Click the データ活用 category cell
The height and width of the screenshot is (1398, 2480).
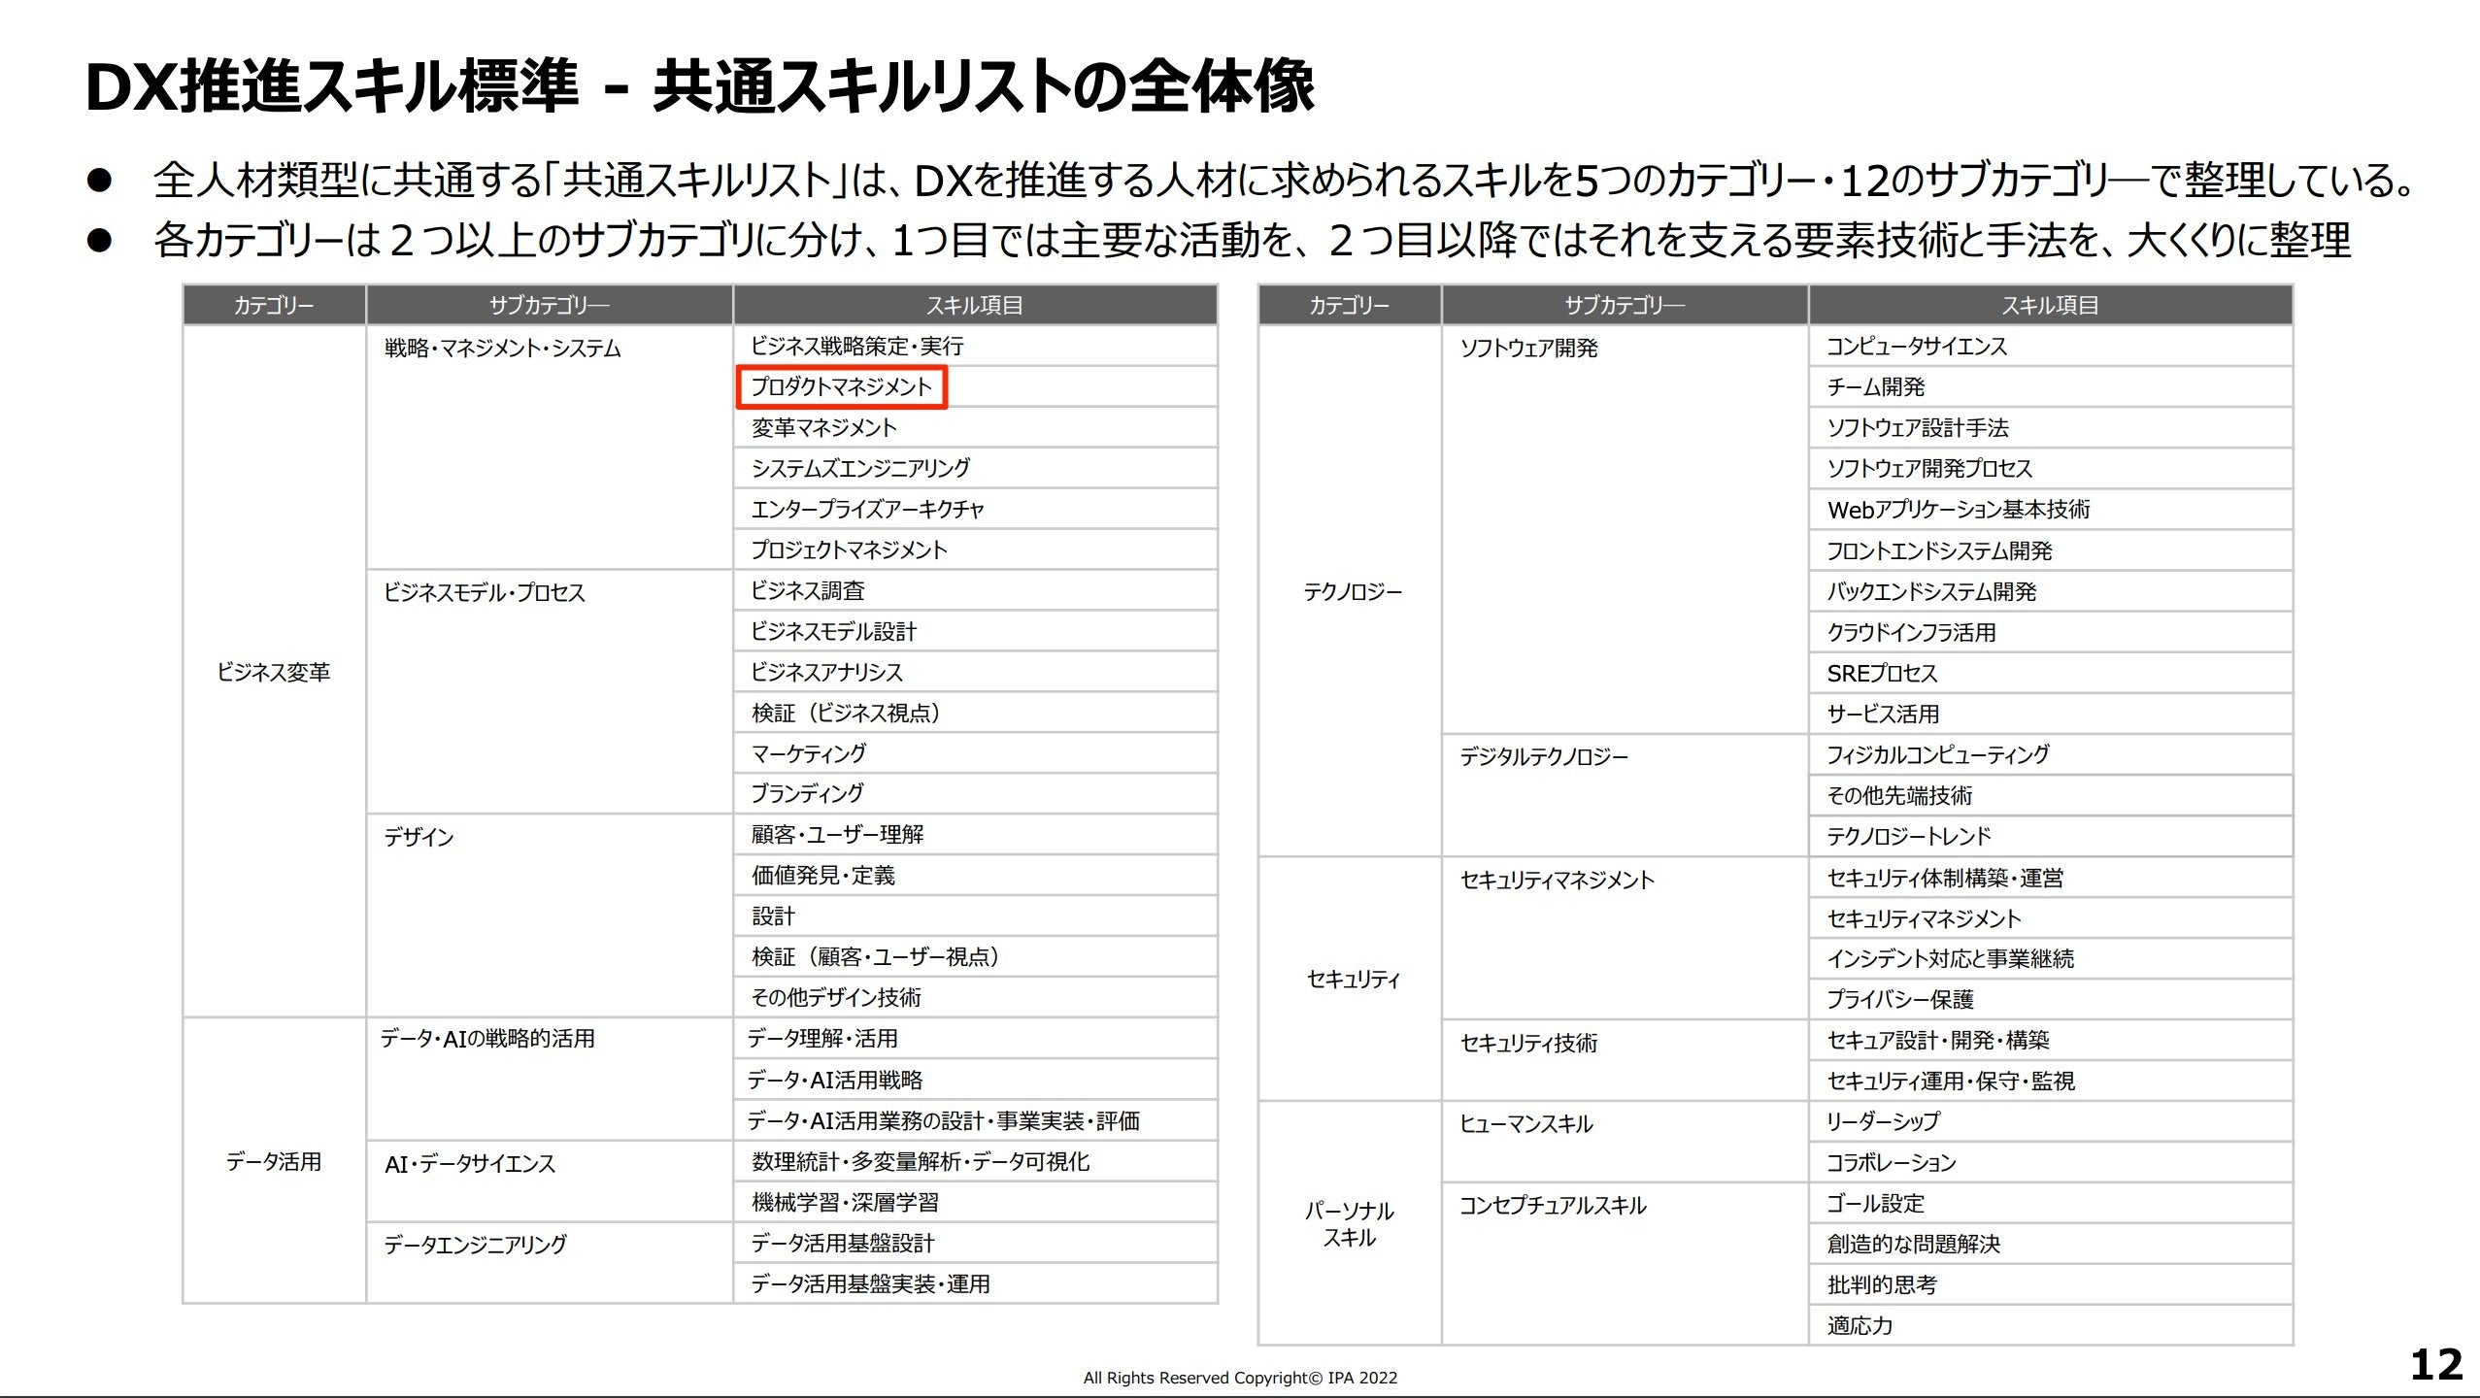(x=273, y=1161)
